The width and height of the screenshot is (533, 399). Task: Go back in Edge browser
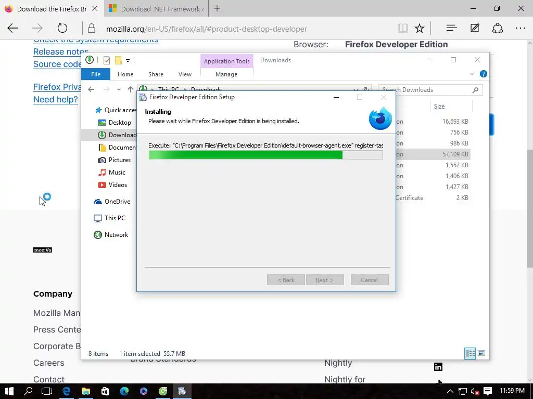(12, 29)
